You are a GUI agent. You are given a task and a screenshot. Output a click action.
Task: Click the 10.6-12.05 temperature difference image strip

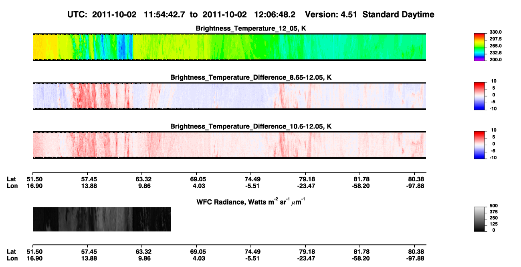tap(229, 145)
